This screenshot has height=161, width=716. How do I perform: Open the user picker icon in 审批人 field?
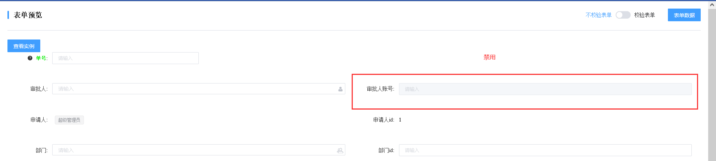(x=340, y=89)
